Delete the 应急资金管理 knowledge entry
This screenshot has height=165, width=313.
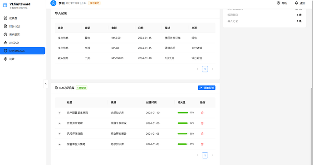point(202,123)
